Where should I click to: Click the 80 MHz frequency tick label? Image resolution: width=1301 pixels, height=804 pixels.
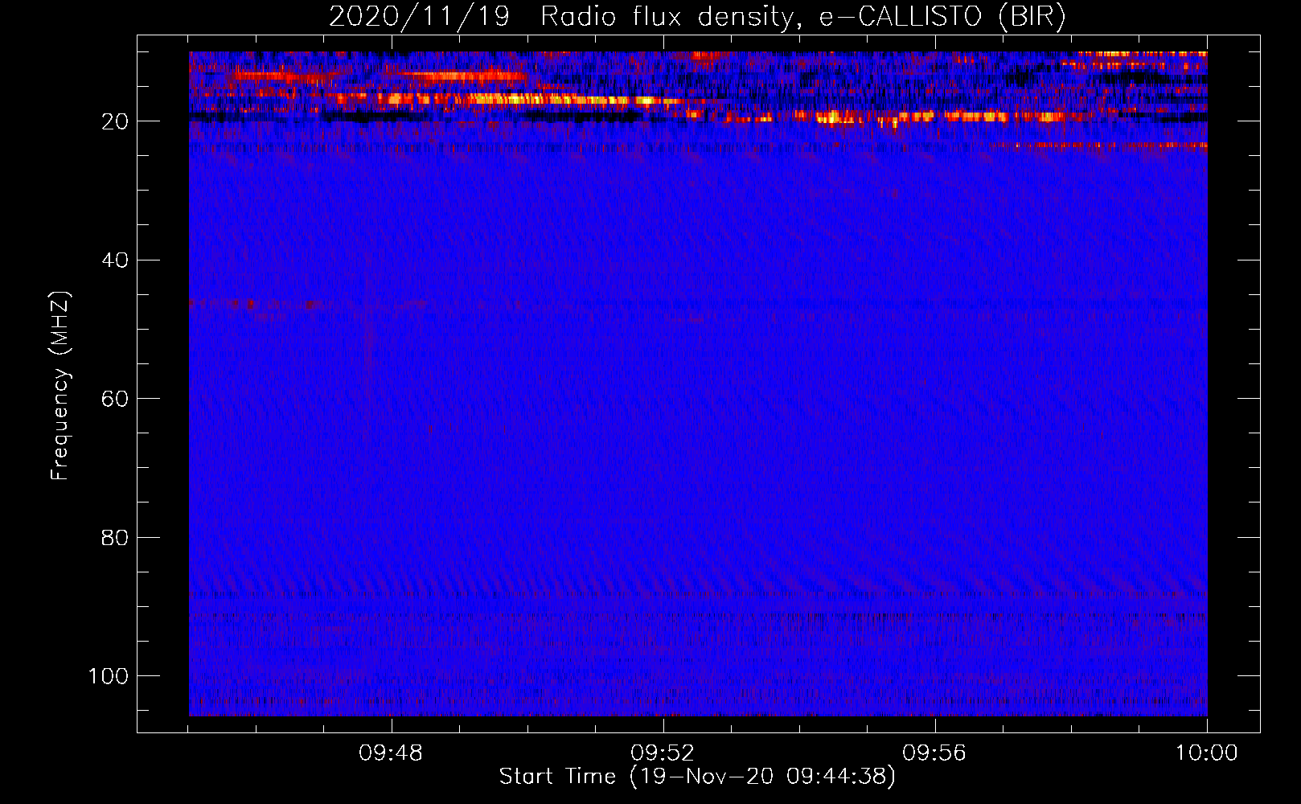click(115, 537)
